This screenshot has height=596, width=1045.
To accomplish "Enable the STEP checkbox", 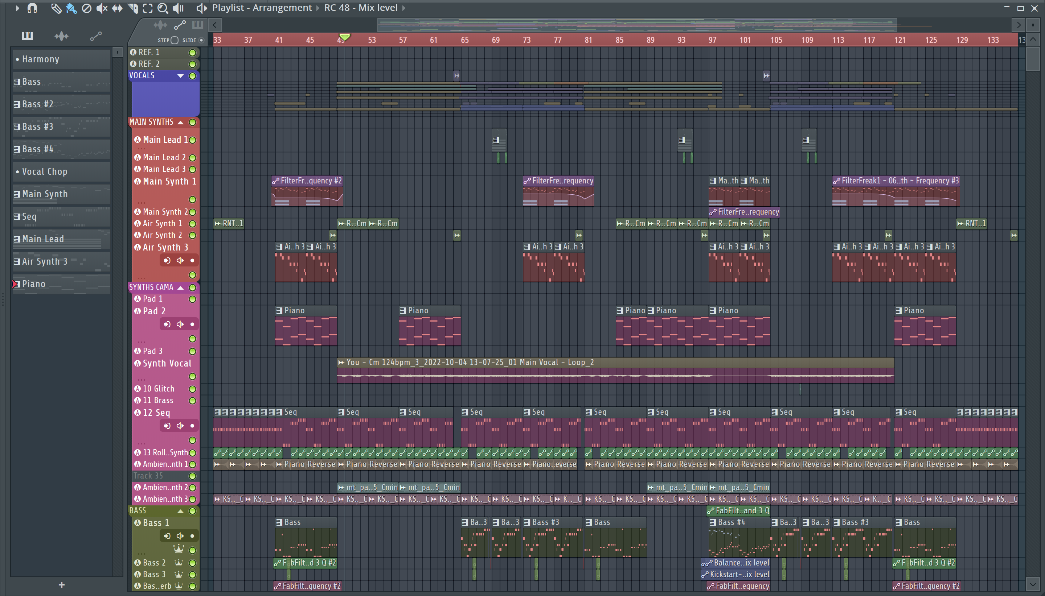I will (175, 40).
